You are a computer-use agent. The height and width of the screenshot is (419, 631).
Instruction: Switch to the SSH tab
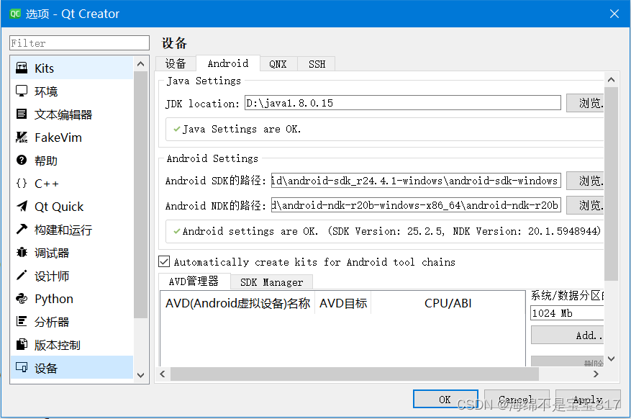(x=317, y=64)
